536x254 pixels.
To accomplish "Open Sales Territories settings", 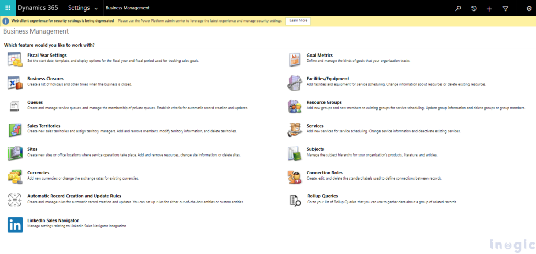I will (43, 126).
